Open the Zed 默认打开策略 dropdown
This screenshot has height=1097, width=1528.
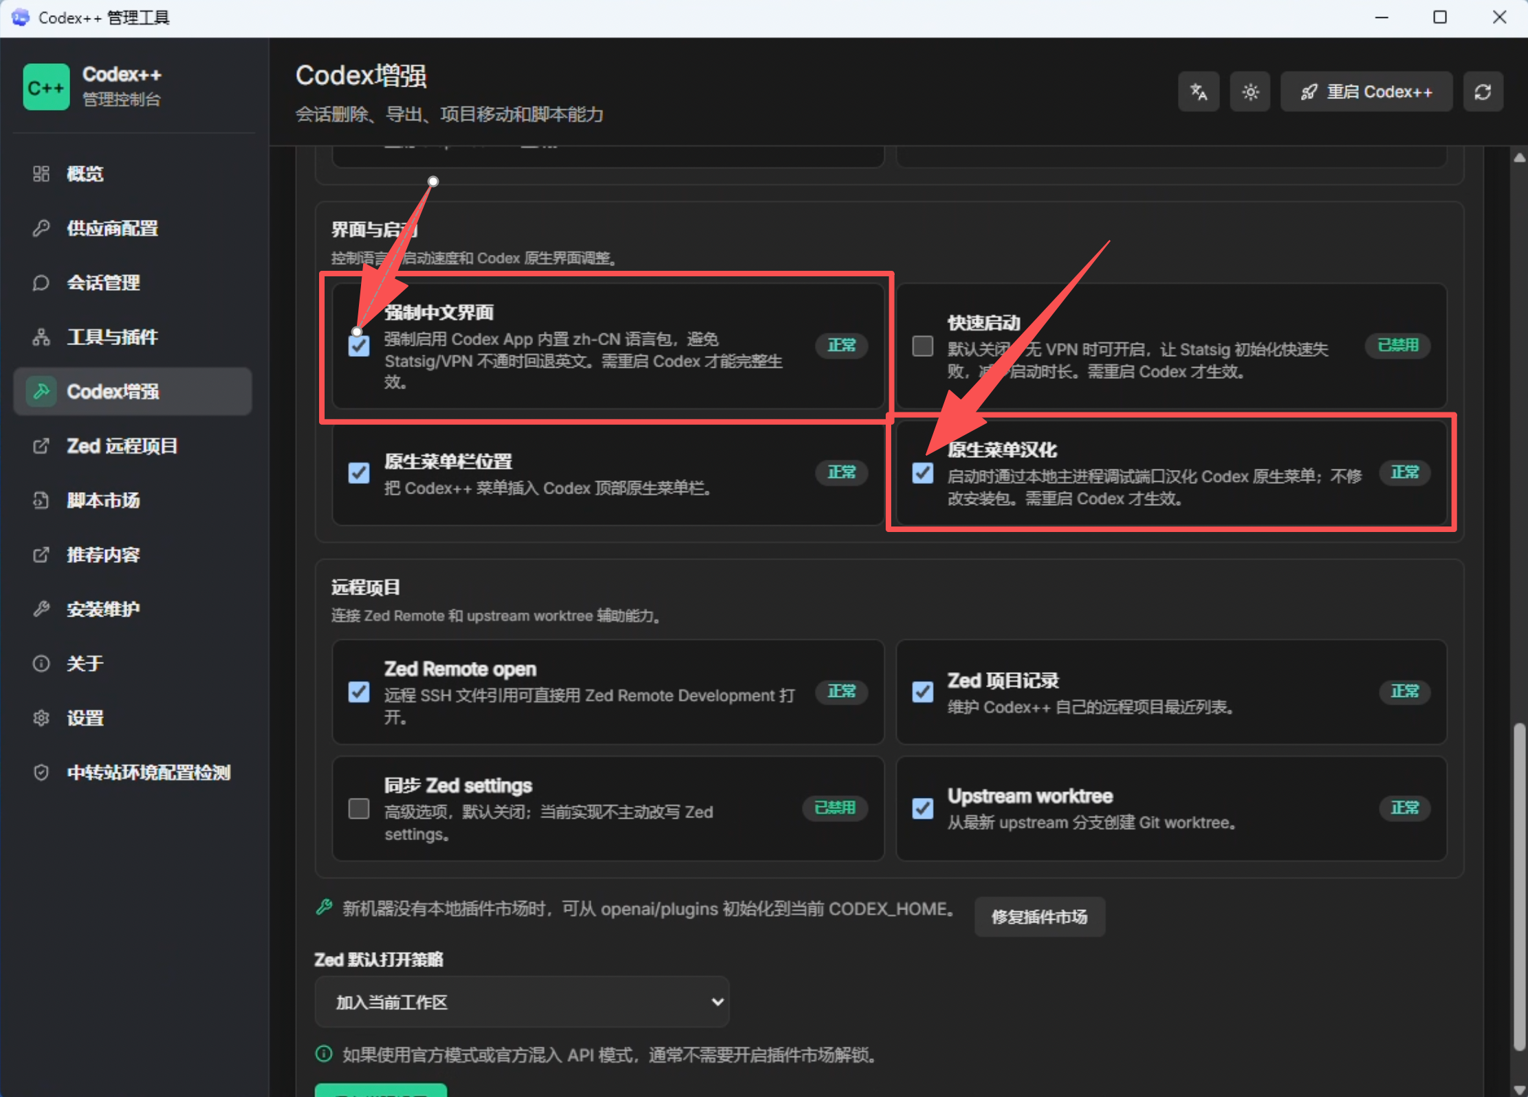(522, 1002)
